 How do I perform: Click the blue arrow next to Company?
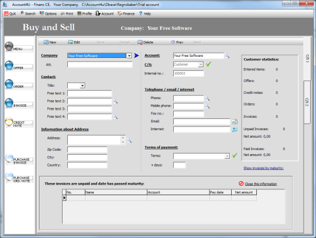(x=136, y=56)
